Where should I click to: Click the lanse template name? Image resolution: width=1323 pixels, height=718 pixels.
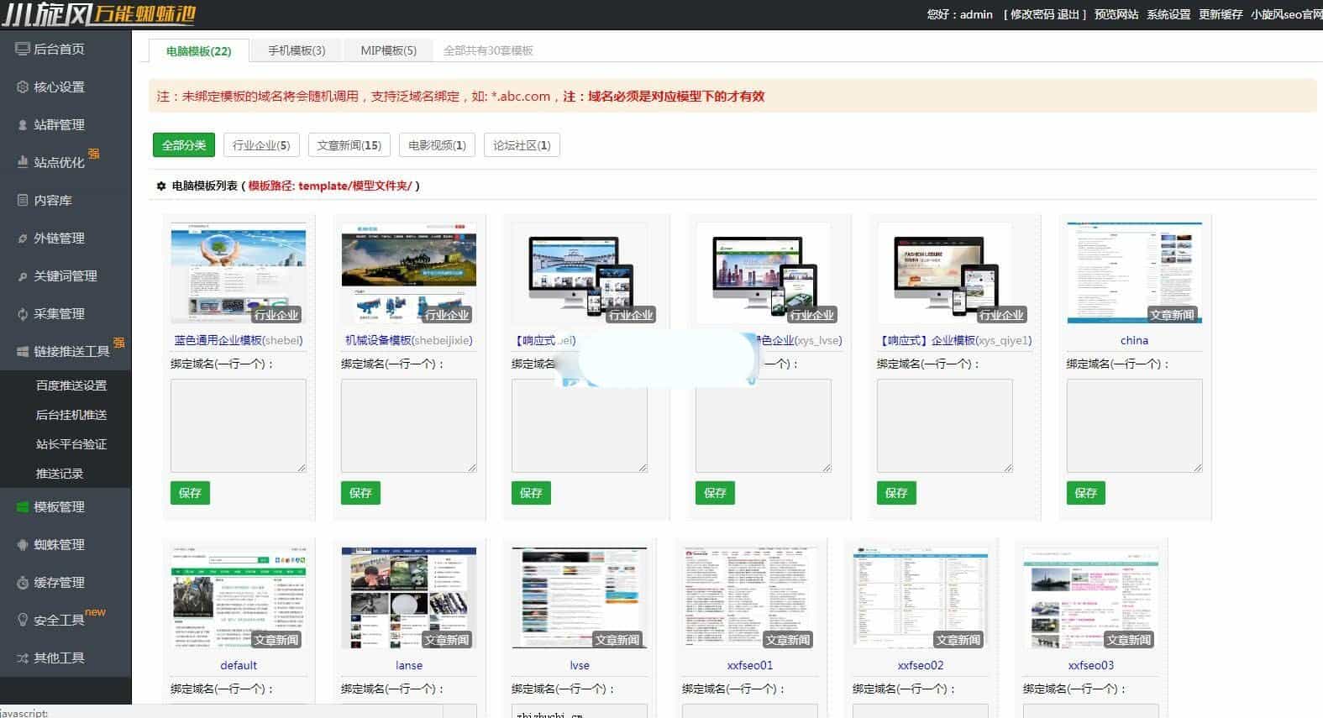(x=409, y=665)
